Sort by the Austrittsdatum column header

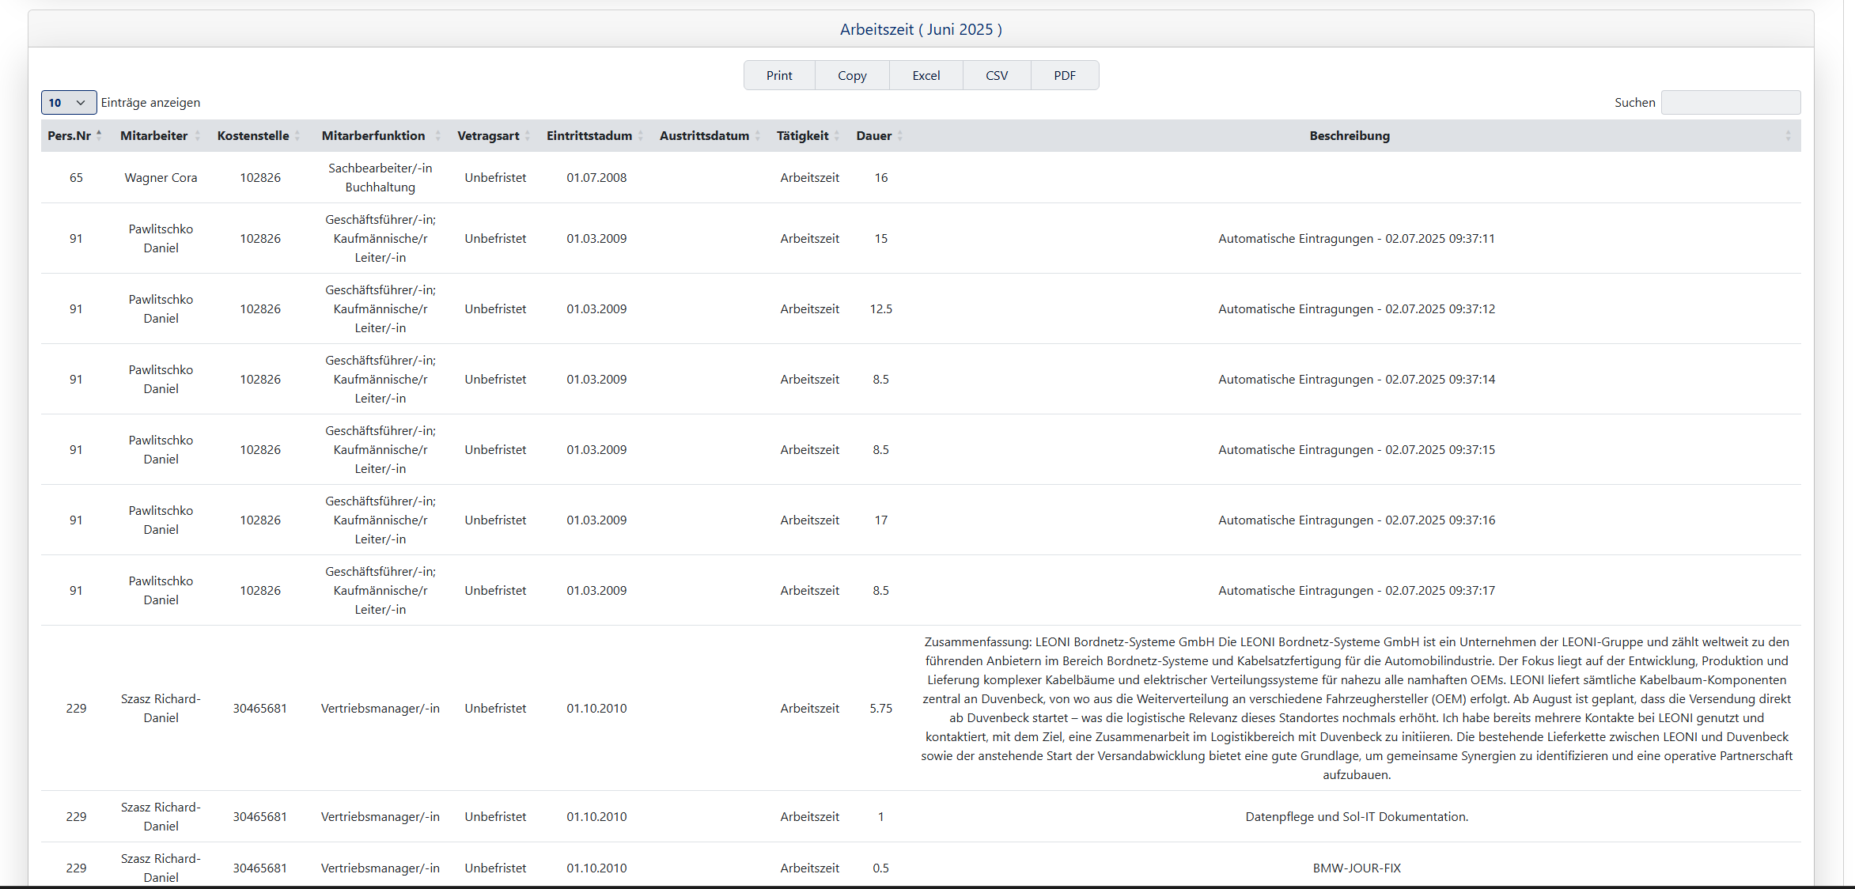click(x=704, y=135)
